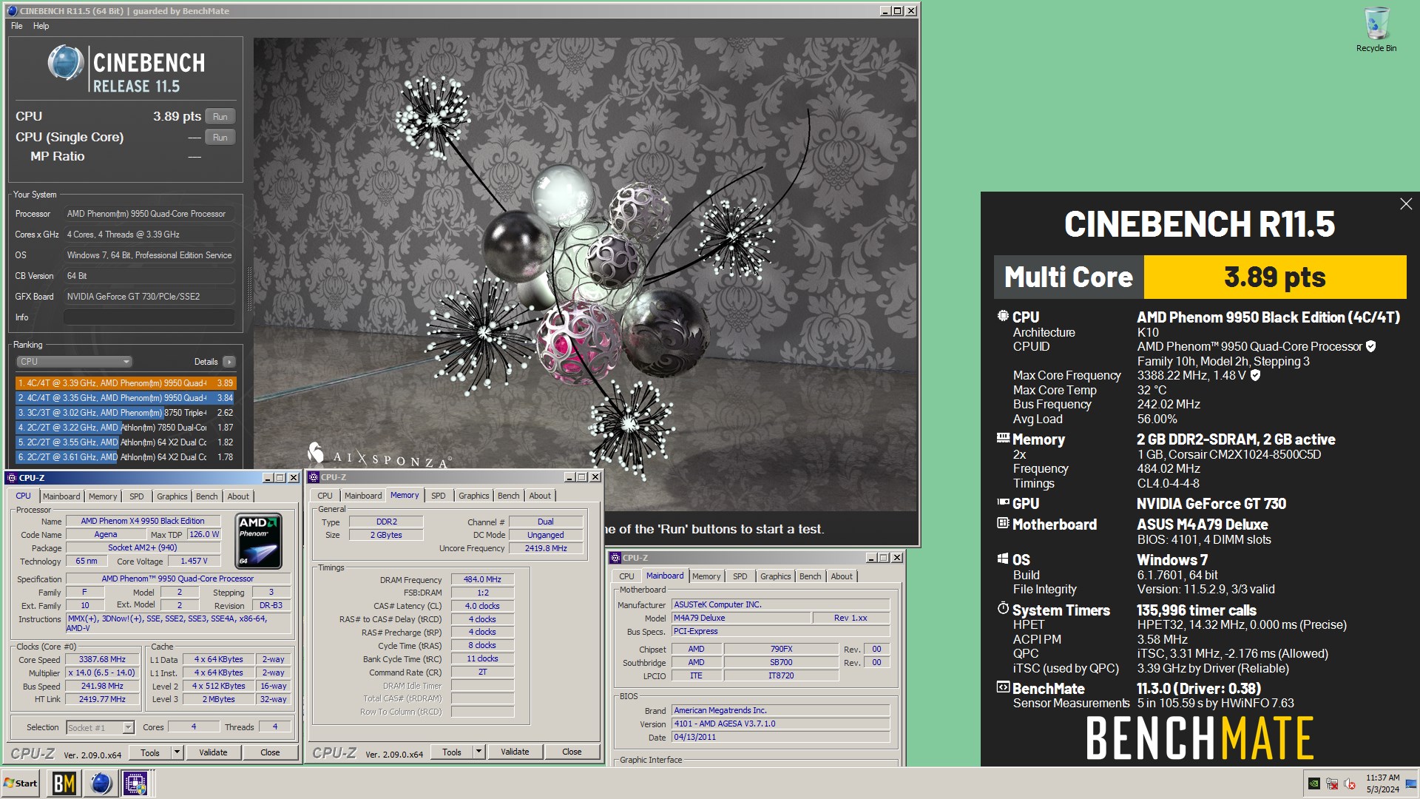Expand Tools dropdown arrow in first CPU-Z window

point(177,752)
